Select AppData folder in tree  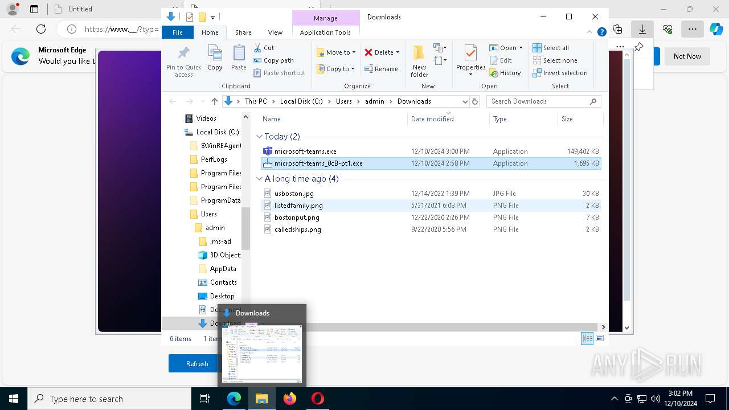[x=217, y=269]
